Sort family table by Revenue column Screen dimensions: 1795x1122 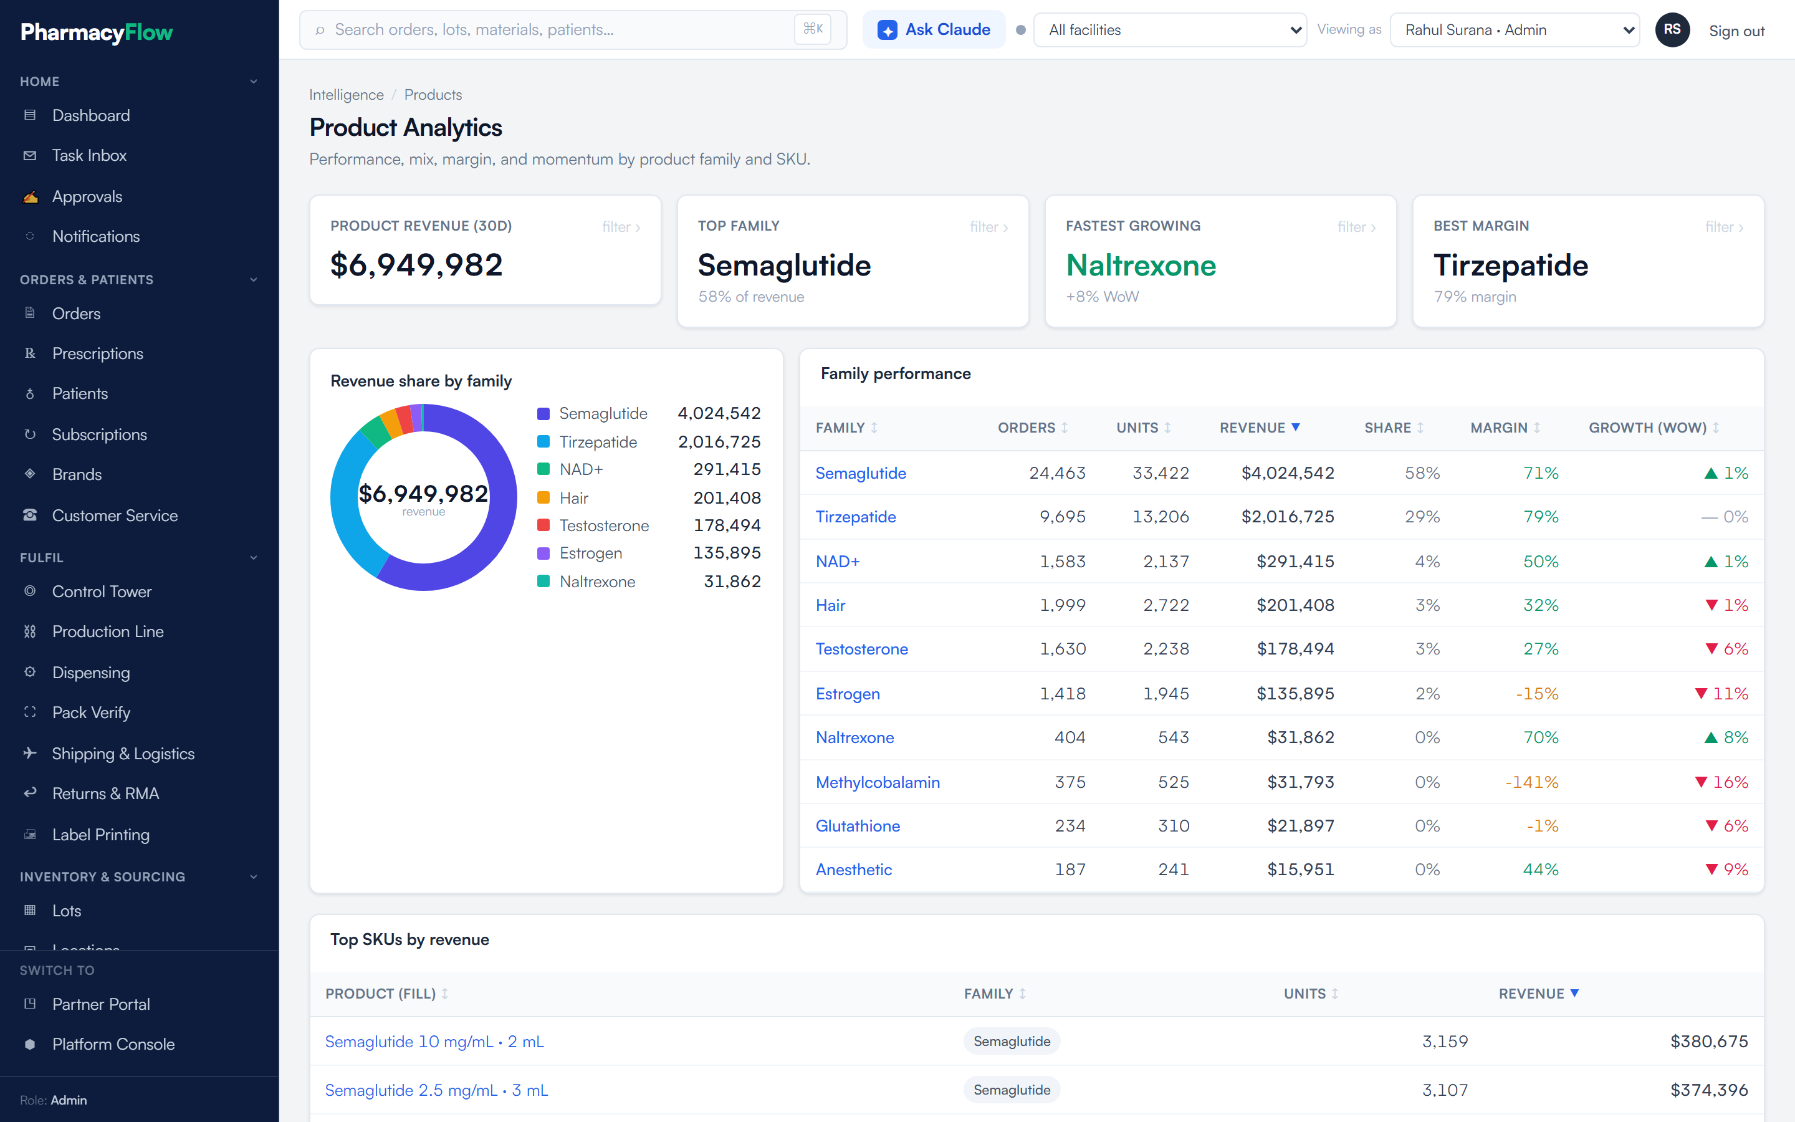(x=1260, y=428)
